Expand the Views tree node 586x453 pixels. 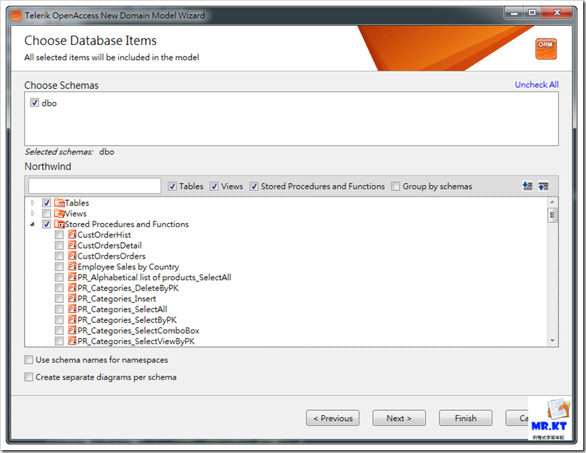[x=33, y=214]
